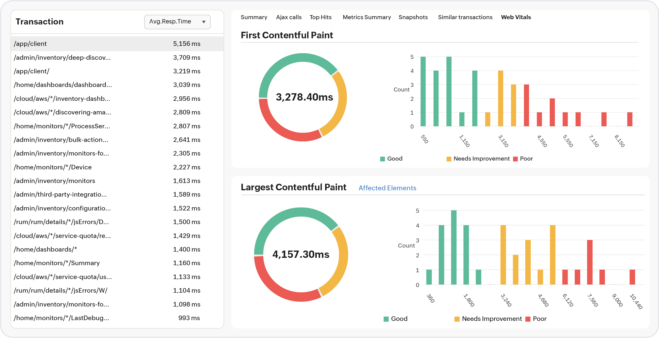Click the Affected Elements link
This screenshot has width=659, height=338.
[387, 188]
